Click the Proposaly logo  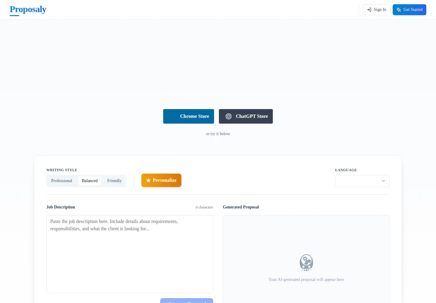[28, 9]
